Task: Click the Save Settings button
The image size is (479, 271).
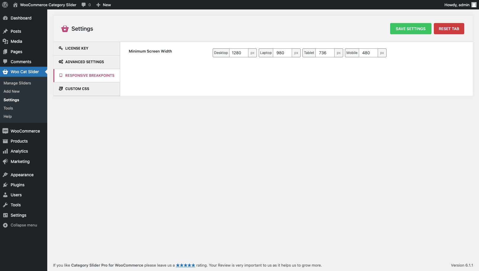Action: pos(410,29)
